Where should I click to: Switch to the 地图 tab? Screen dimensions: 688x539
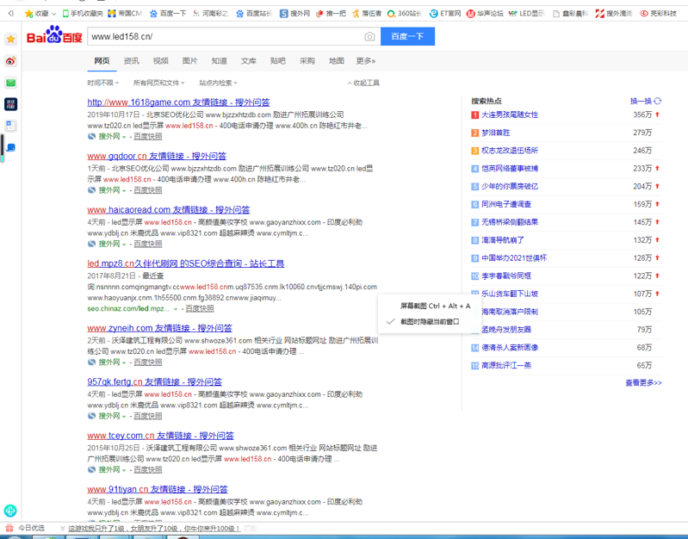click(337, 60)
